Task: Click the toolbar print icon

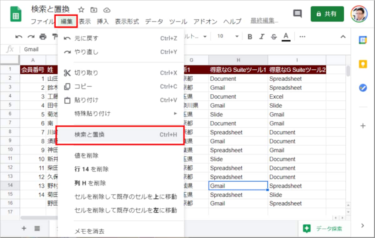Action: tap(43, 37)
